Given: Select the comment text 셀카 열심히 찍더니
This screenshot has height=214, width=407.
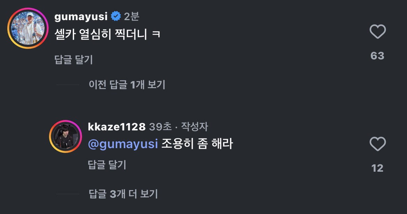Looking at the screenshot, I should tap(101, 34).
